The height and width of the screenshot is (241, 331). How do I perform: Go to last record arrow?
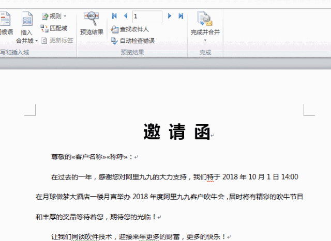click(x=181, y=16)
